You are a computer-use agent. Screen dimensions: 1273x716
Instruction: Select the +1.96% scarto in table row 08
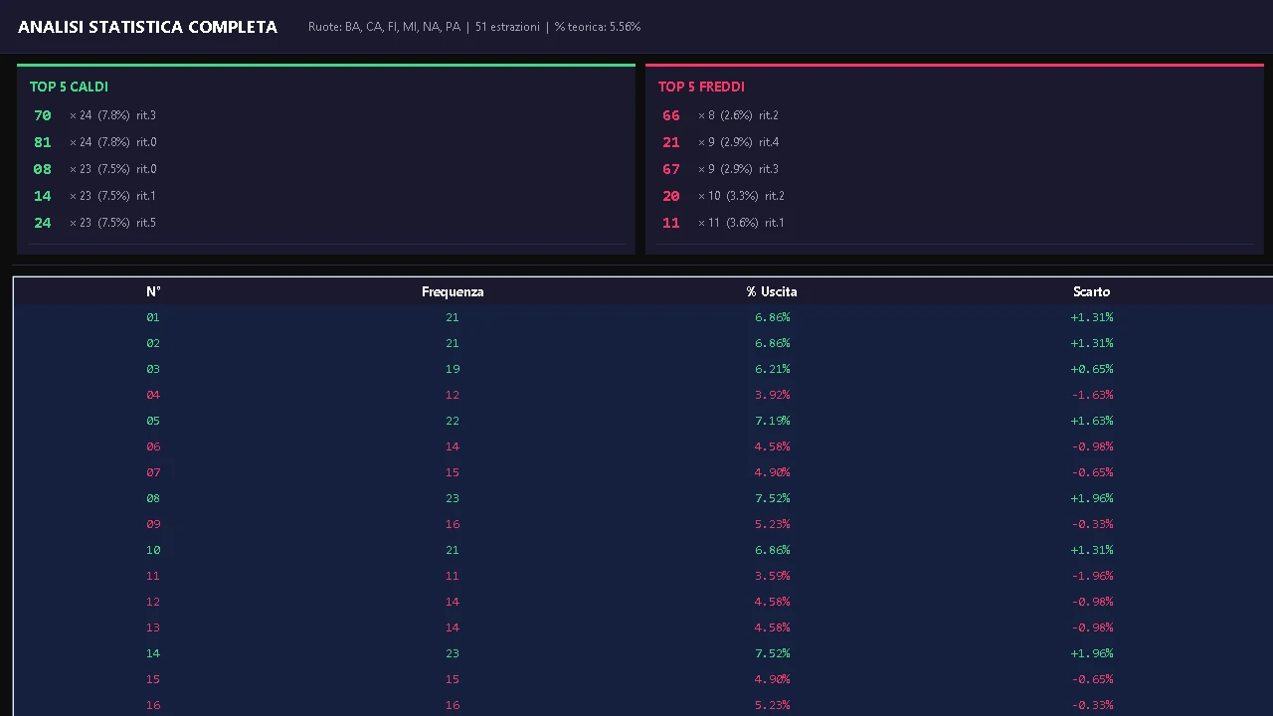(1092, 498)
